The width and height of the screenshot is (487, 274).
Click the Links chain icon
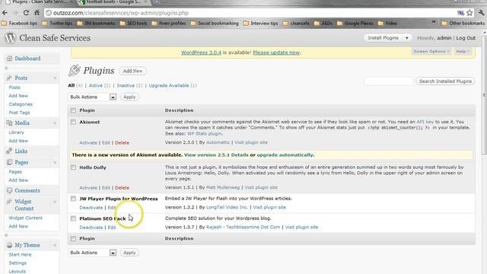point(9,151)
